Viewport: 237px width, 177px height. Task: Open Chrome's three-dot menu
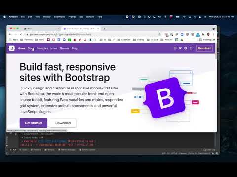point(214,34)
